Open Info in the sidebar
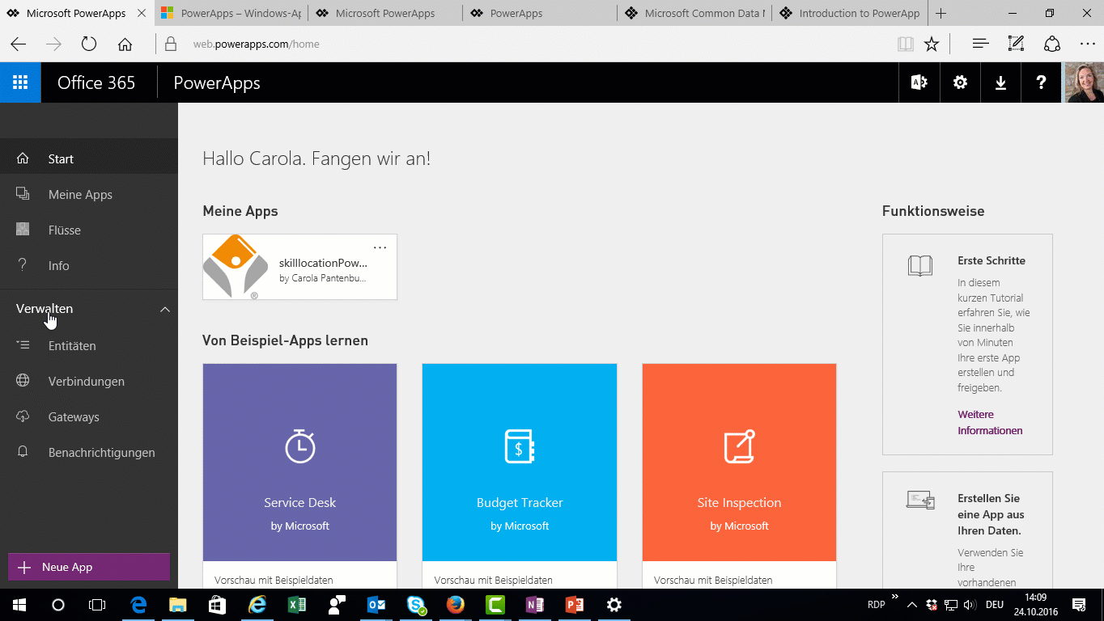 point(89,266)
